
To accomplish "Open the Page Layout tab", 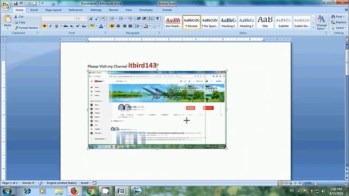I will click(x=53, y=10).
